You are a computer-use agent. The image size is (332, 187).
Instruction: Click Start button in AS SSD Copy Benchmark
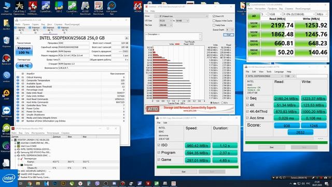[184, 172]
